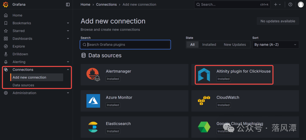Click the Dashboards grid icon
This screenshot has width=306, height=140.
[6, 38]
